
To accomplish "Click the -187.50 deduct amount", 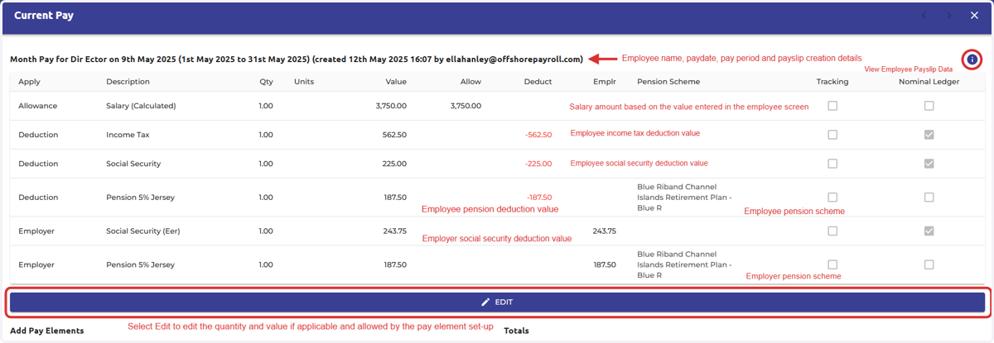I will coord(539,198).
